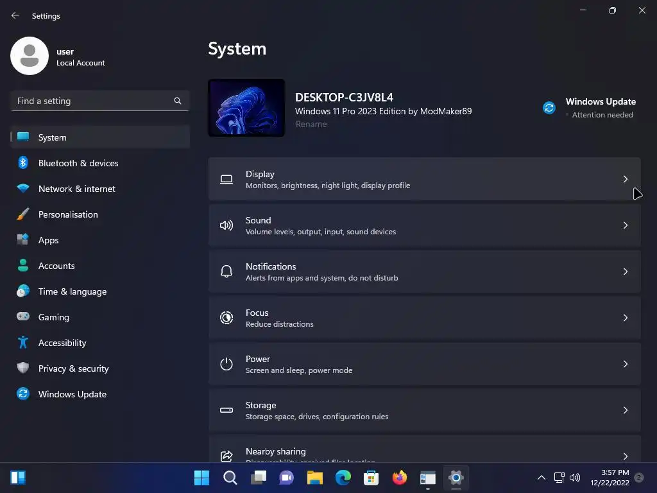
Task: Expand Display settings chevron
Action: [625, 180]
